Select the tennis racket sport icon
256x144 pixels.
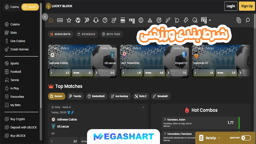click(x=87, y=20)
